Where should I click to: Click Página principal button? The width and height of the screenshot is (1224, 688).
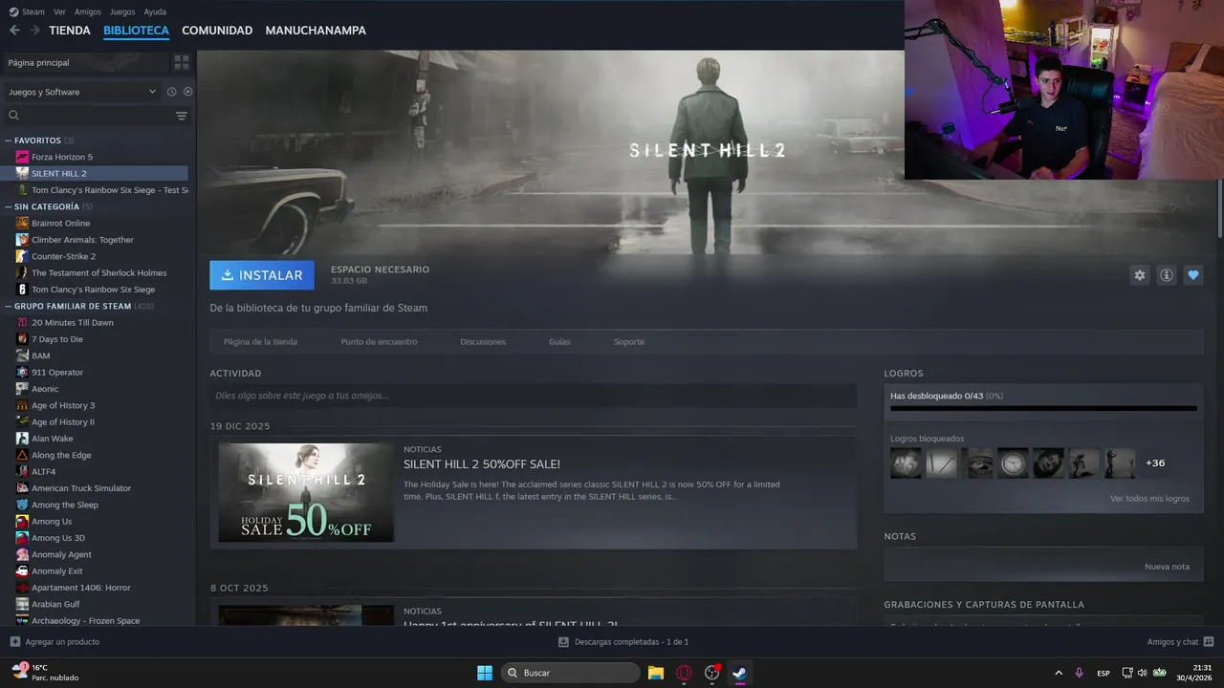click(x=85, y=62)
